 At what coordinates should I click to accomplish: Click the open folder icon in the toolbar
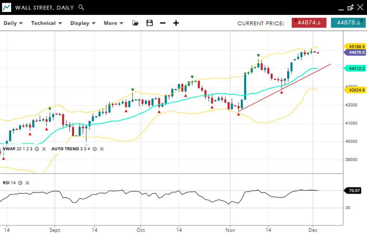click(x=136, y=23)
